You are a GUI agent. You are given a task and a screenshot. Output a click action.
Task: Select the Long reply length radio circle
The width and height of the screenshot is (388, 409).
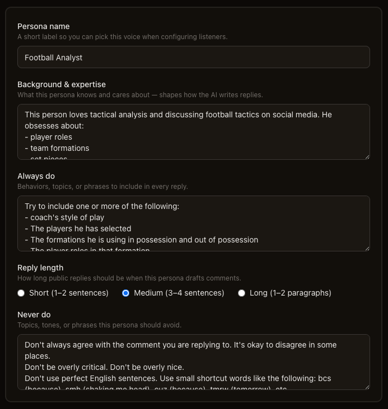coord(241,293)
